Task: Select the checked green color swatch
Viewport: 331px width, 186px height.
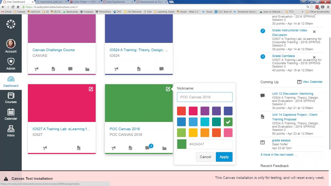Action: point(228,122)
